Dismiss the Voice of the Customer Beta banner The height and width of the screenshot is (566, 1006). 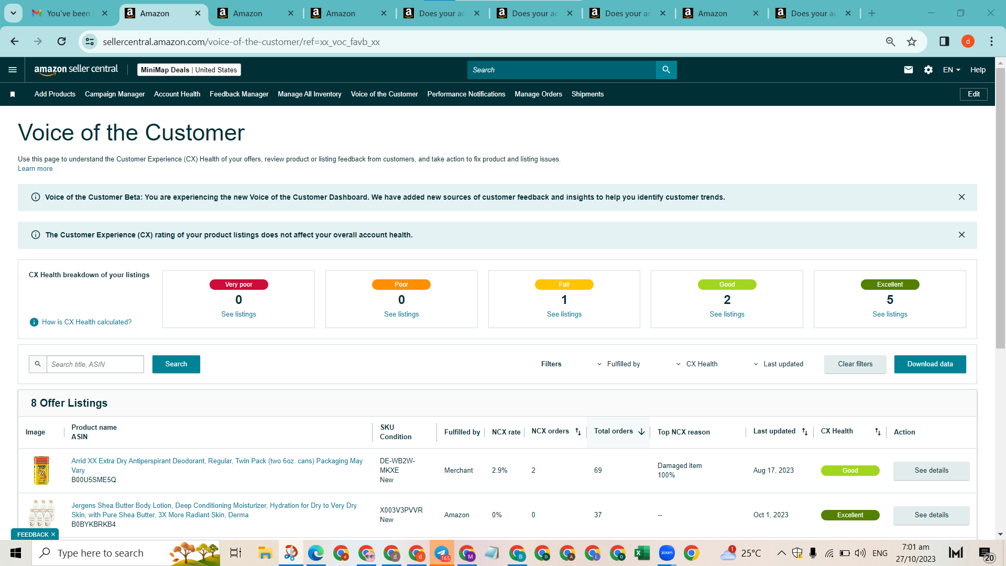961,197
